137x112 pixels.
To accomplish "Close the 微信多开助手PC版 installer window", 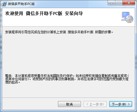I will pos(129,3).
